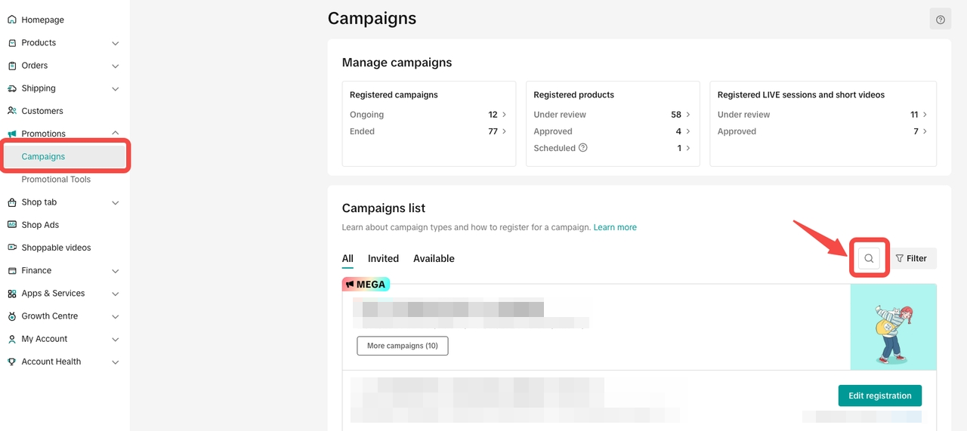
Task: Expand the Growth Centre chevron
Action: tap(116, 316)
